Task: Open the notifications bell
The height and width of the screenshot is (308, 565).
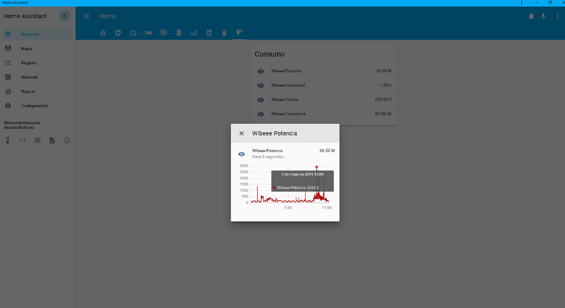Action: coord(531,16)
